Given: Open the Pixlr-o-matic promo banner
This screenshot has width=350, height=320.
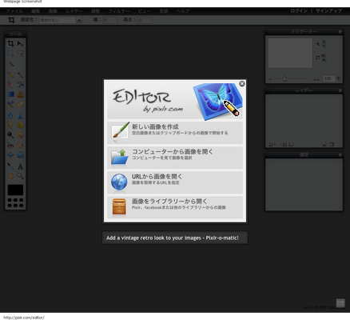Looking at the screenshot, I should click(x=175, y=238).
